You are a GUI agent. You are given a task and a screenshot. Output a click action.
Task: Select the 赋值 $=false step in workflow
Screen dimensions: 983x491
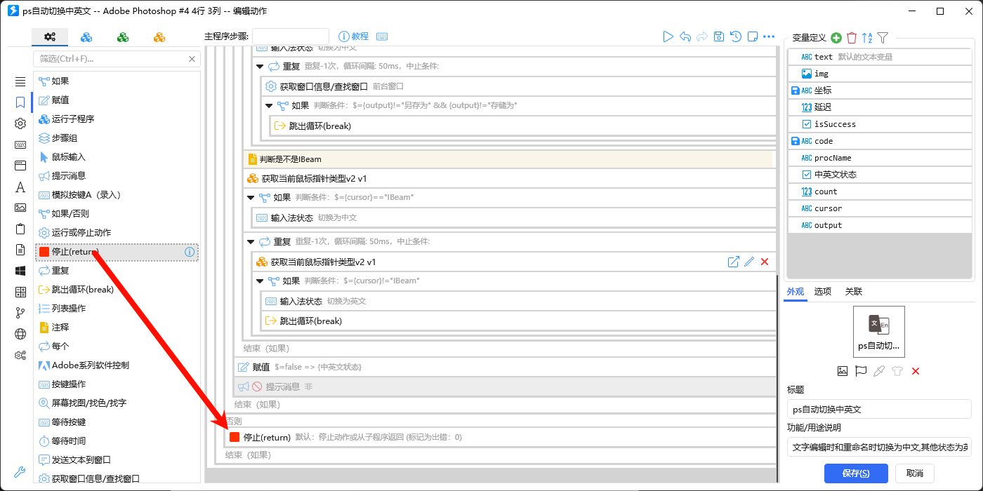tap(506, 367)
